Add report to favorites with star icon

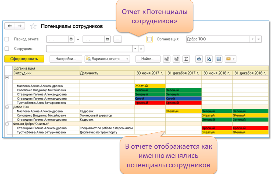(x=33, y=26)
